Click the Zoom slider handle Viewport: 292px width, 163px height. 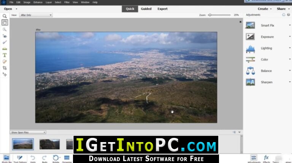tap(210, 15)
